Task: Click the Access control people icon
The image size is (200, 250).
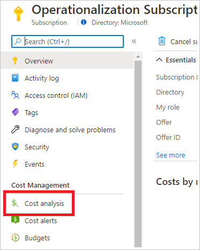Action: pos(15,95)
